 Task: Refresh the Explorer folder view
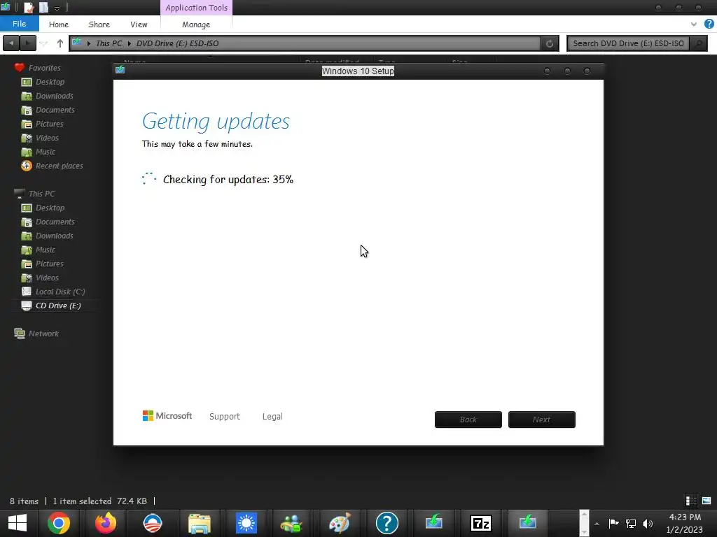[x=550, y=43]
